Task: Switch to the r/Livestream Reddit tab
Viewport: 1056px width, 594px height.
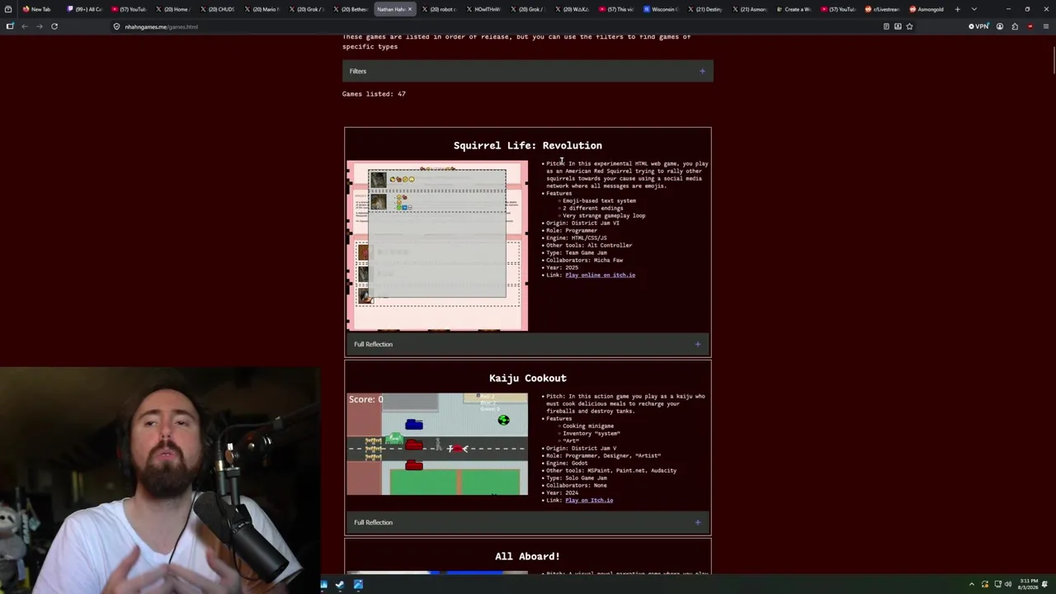Action: pos(882,9)
